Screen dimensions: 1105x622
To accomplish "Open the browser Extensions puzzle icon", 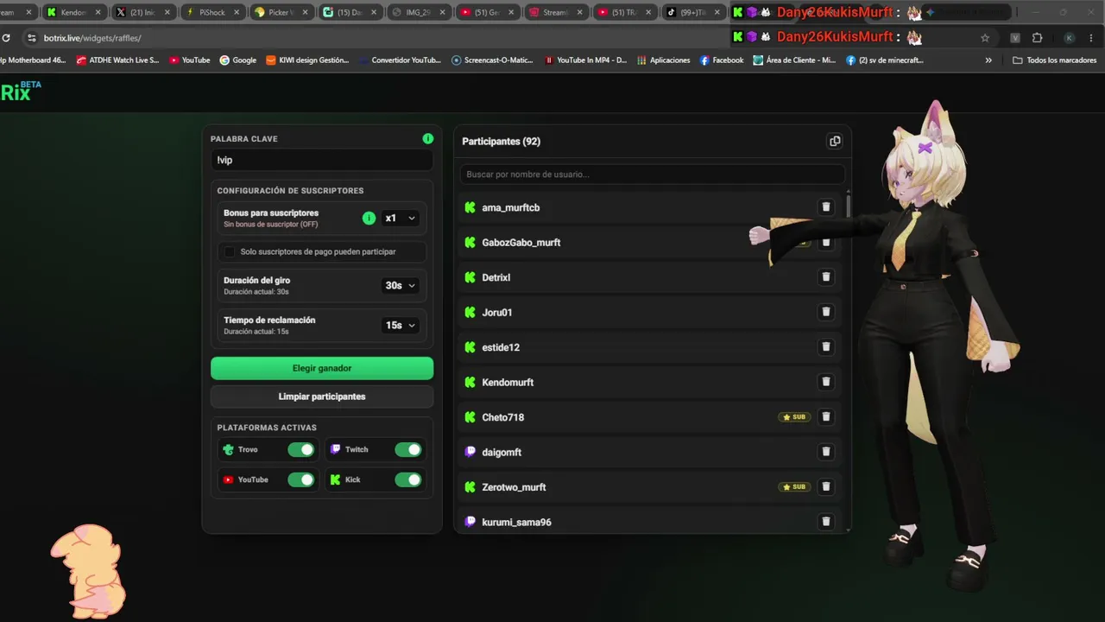I will (1038, 38).
